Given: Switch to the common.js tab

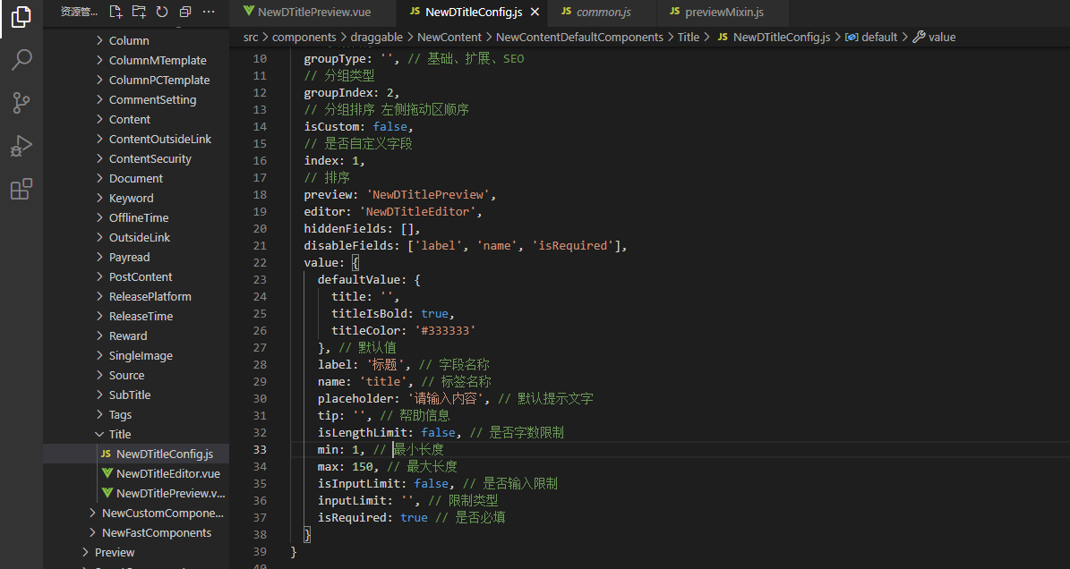Looking at the screenshot, I should click(603, 13).
